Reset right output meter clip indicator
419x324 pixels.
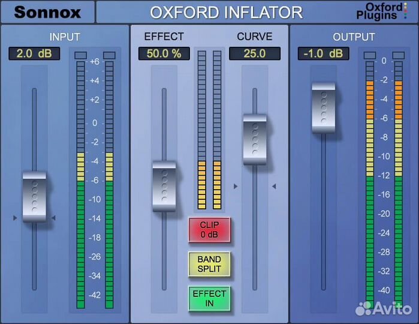tap(399, 55)
